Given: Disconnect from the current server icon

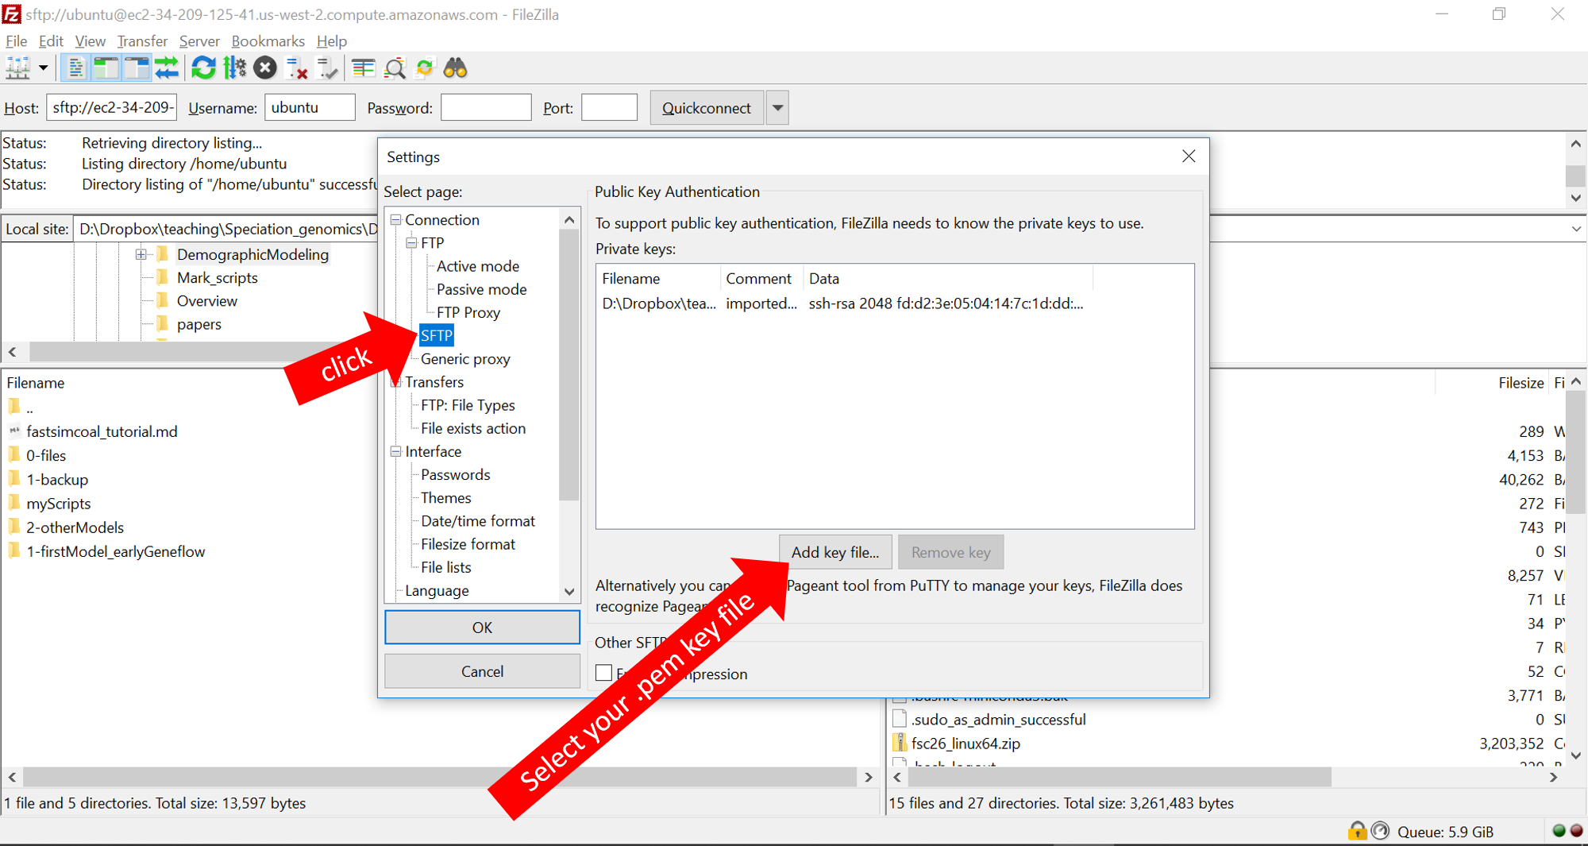Looking at the screenshot, I should coord(296,68).
